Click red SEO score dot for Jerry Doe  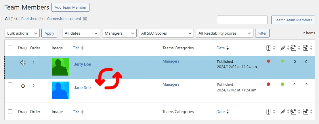click(268, 61)
